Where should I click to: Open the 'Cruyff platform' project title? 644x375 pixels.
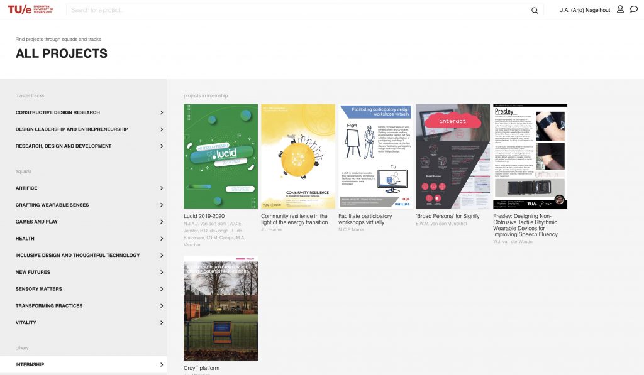(x=201, y=368)
